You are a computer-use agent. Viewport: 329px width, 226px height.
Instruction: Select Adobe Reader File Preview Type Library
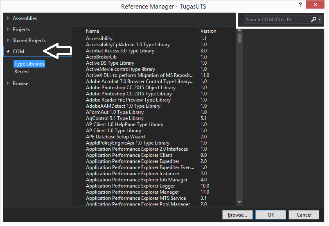coord(154,100)
